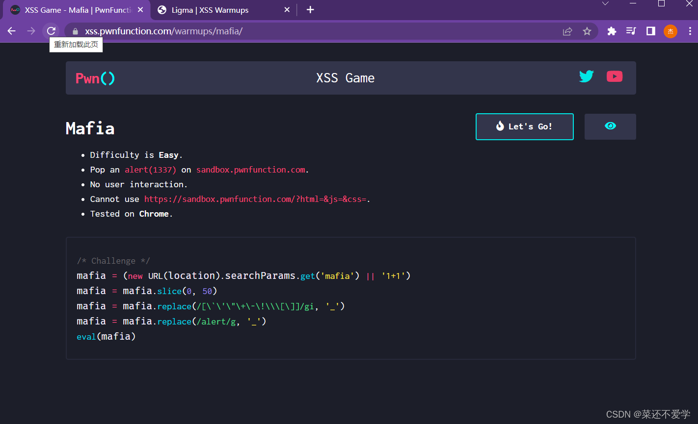698x424 pixels.
Task: Click the Mafia heading
Action: (x=90, y=128)
